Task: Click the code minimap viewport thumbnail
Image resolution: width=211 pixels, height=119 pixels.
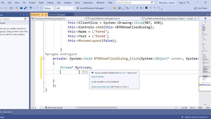Action: (x=205, y=84)
